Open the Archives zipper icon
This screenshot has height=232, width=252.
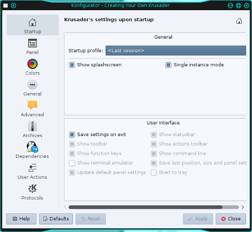(32, 126)
